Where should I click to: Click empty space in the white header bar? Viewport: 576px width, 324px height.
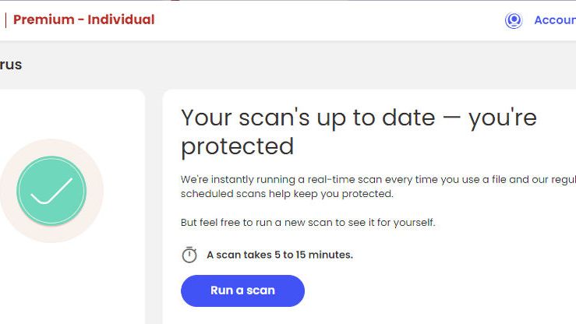click(x=327, y=20)
